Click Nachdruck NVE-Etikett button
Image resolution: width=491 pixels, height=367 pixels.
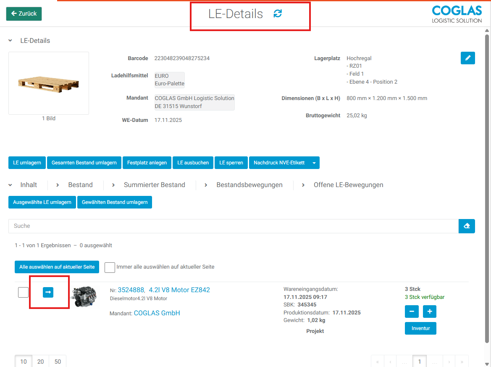pyautogui.click(x=279, y=163)
